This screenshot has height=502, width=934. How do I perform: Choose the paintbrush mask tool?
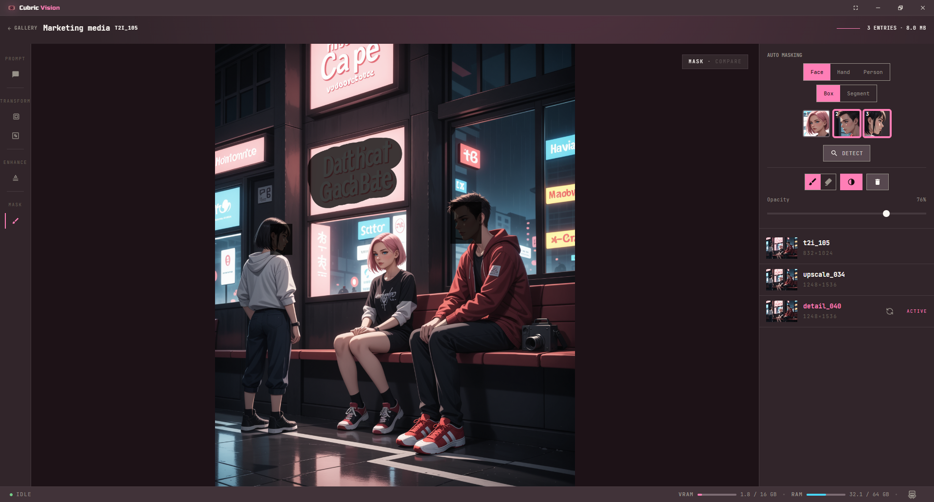pos(812,182)
